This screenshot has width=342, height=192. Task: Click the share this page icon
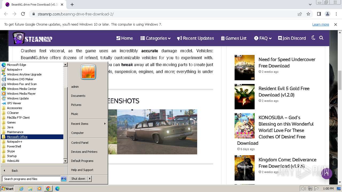(300, 14)
